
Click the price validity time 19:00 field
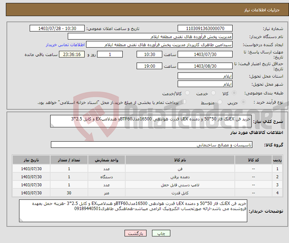coord(149,66)
